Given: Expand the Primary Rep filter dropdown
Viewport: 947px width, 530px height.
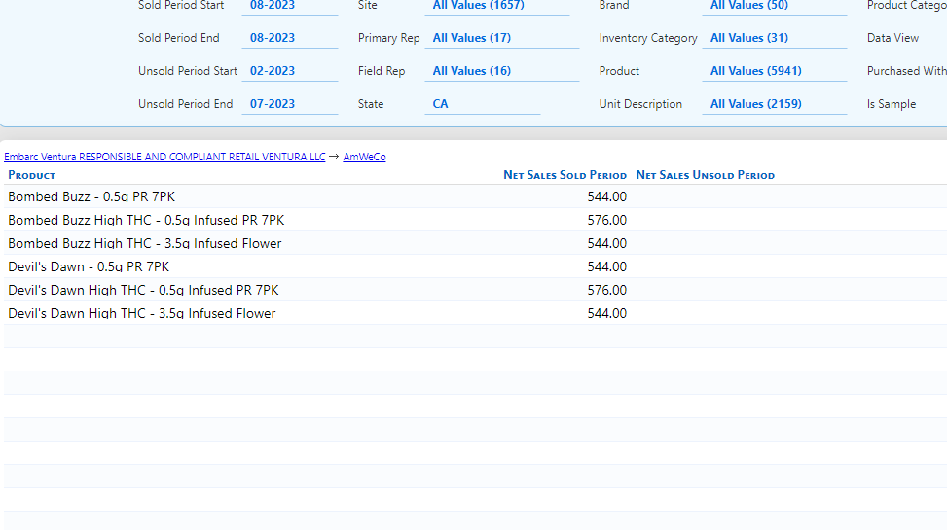Looking at the screenshot, I should point(496,38).
